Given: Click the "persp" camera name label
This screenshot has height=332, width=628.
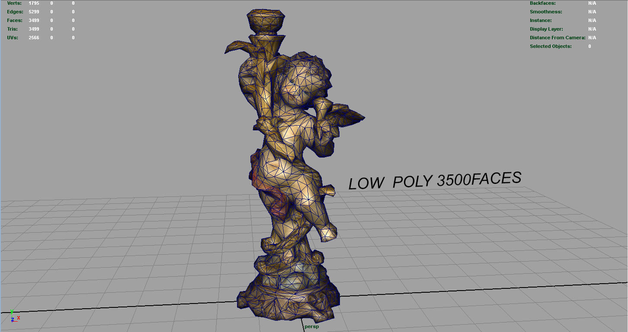Looking at the screenshot, I should pos(311,327).
